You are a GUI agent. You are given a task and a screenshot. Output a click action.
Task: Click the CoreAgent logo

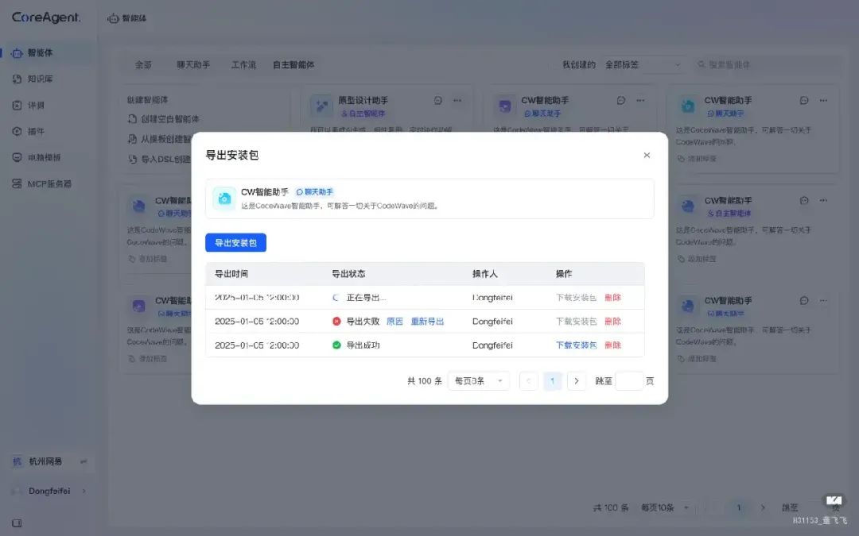point(46,17)
